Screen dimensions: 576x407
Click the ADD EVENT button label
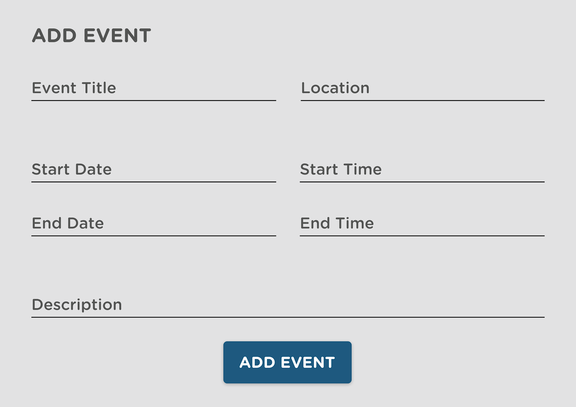pyautogui.click(x=287, y=362)
